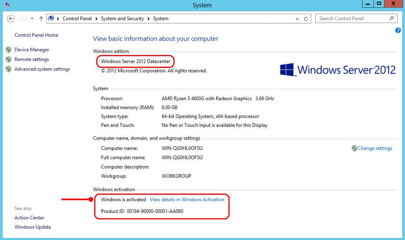Click the Back navigation arrow
The height and width of the screenshot is (240, 405).
(x=11, y=19)
